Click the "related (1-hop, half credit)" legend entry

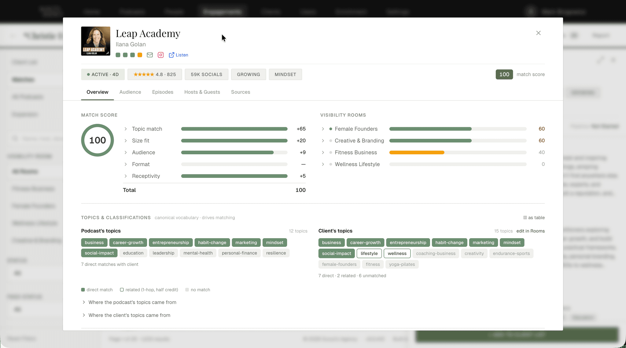click(149, 290)
